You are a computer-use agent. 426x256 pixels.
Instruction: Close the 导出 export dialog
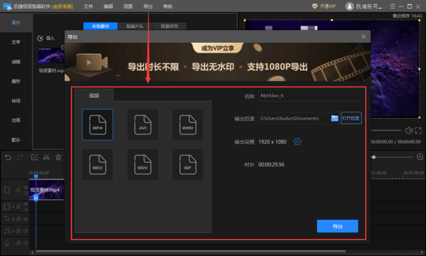pyautogui.click(x=364, y=37)
